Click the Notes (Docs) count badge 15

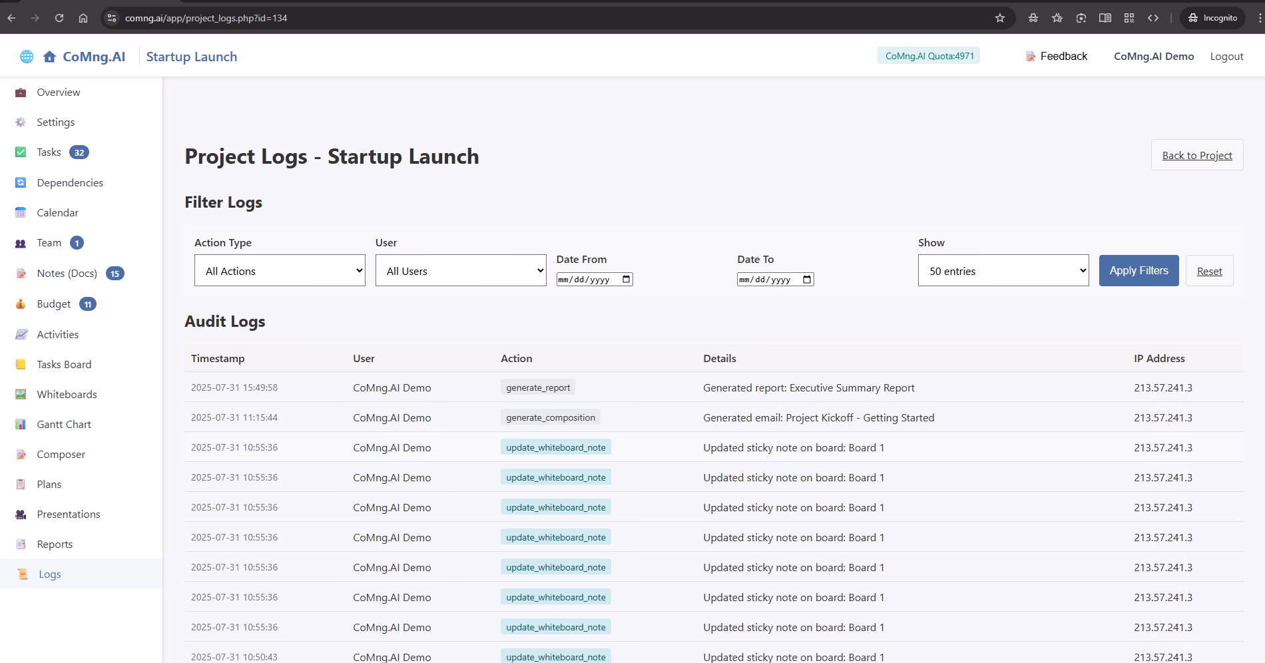click(115, 274)
